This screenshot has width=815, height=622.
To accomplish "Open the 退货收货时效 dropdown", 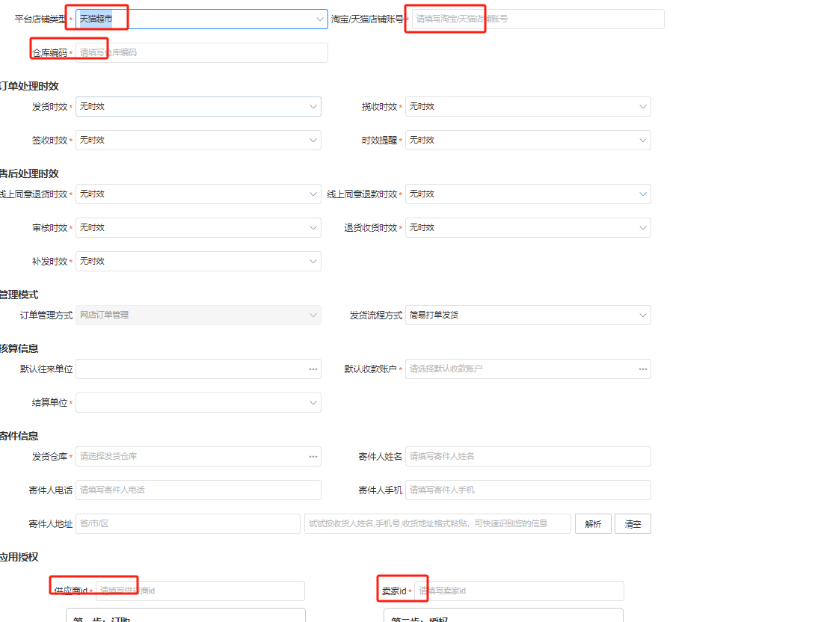I will [x=528, y=227].
